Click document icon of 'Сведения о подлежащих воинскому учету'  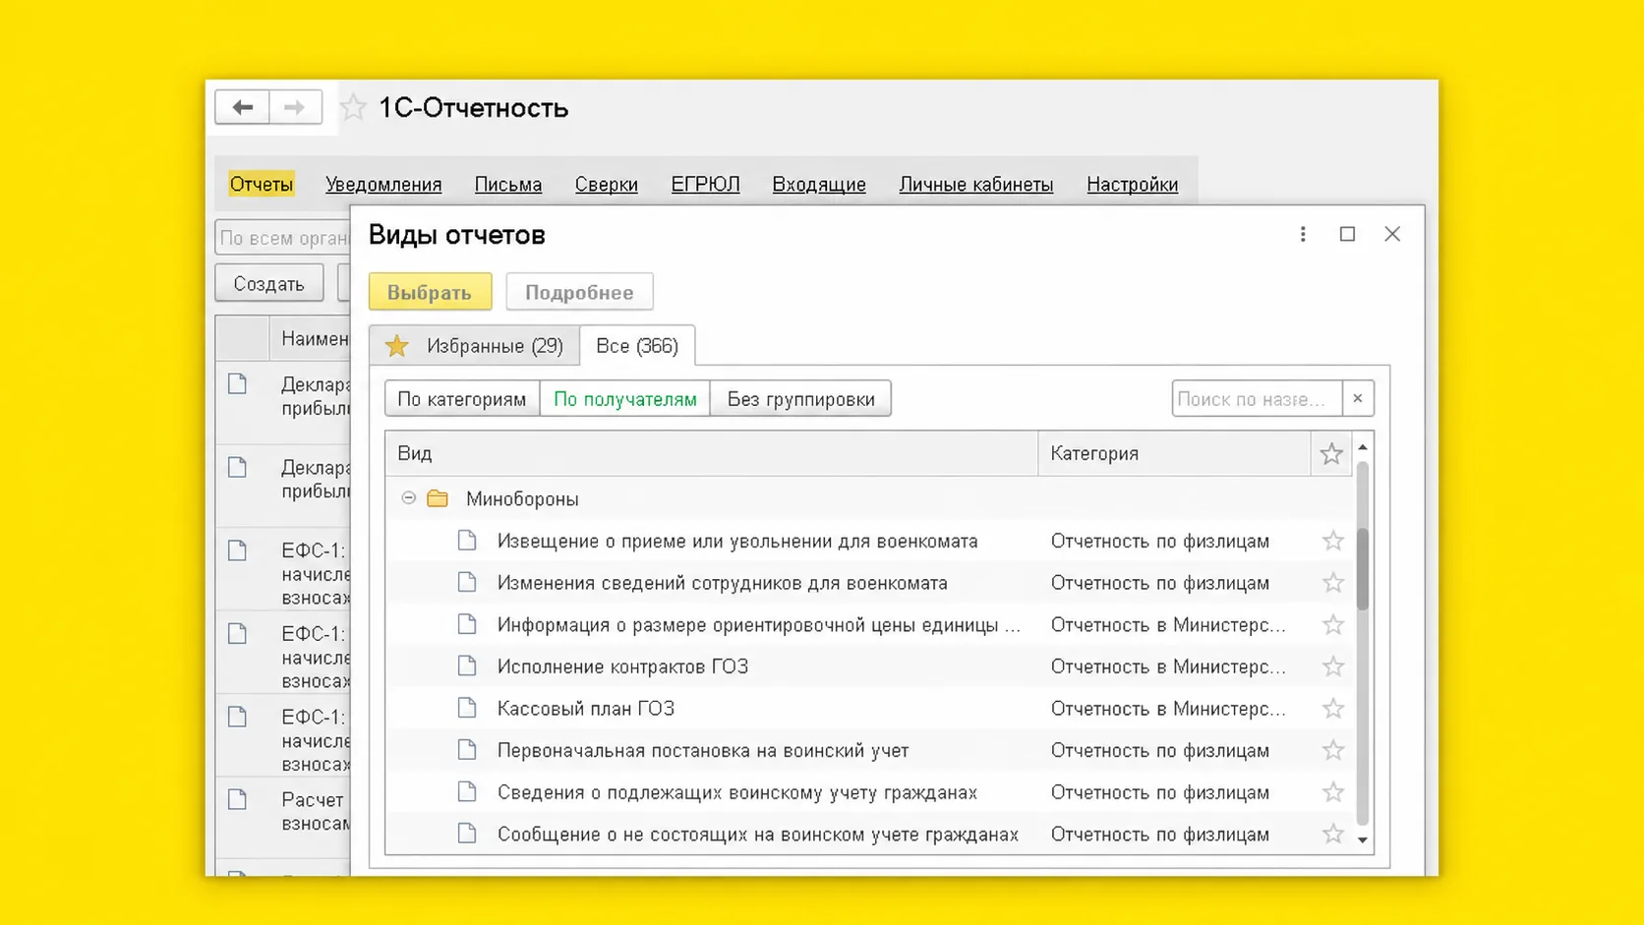[x=467, y=791]
